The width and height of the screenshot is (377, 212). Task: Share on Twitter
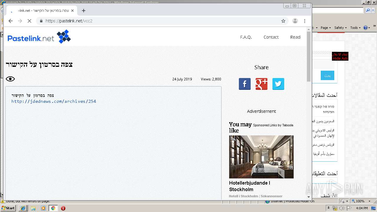(x=278, y=84)
